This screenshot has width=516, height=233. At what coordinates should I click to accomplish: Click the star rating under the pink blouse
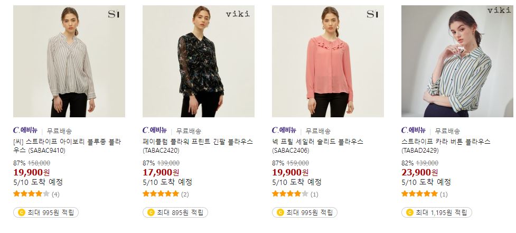[290, 194]
